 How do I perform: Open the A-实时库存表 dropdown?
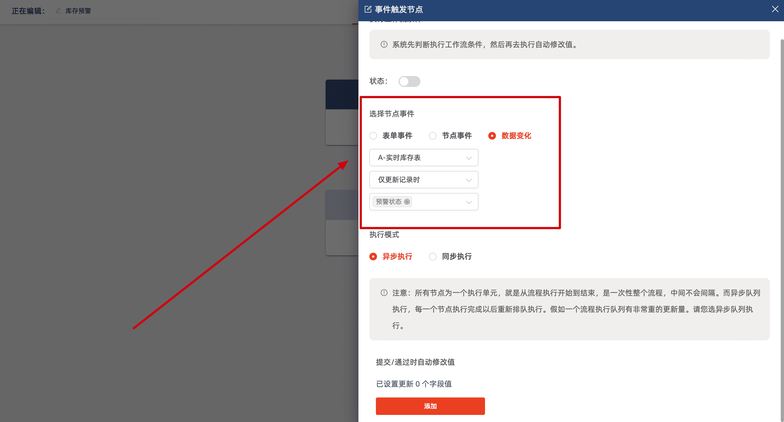pyautogui.click(x=423, y=158)
